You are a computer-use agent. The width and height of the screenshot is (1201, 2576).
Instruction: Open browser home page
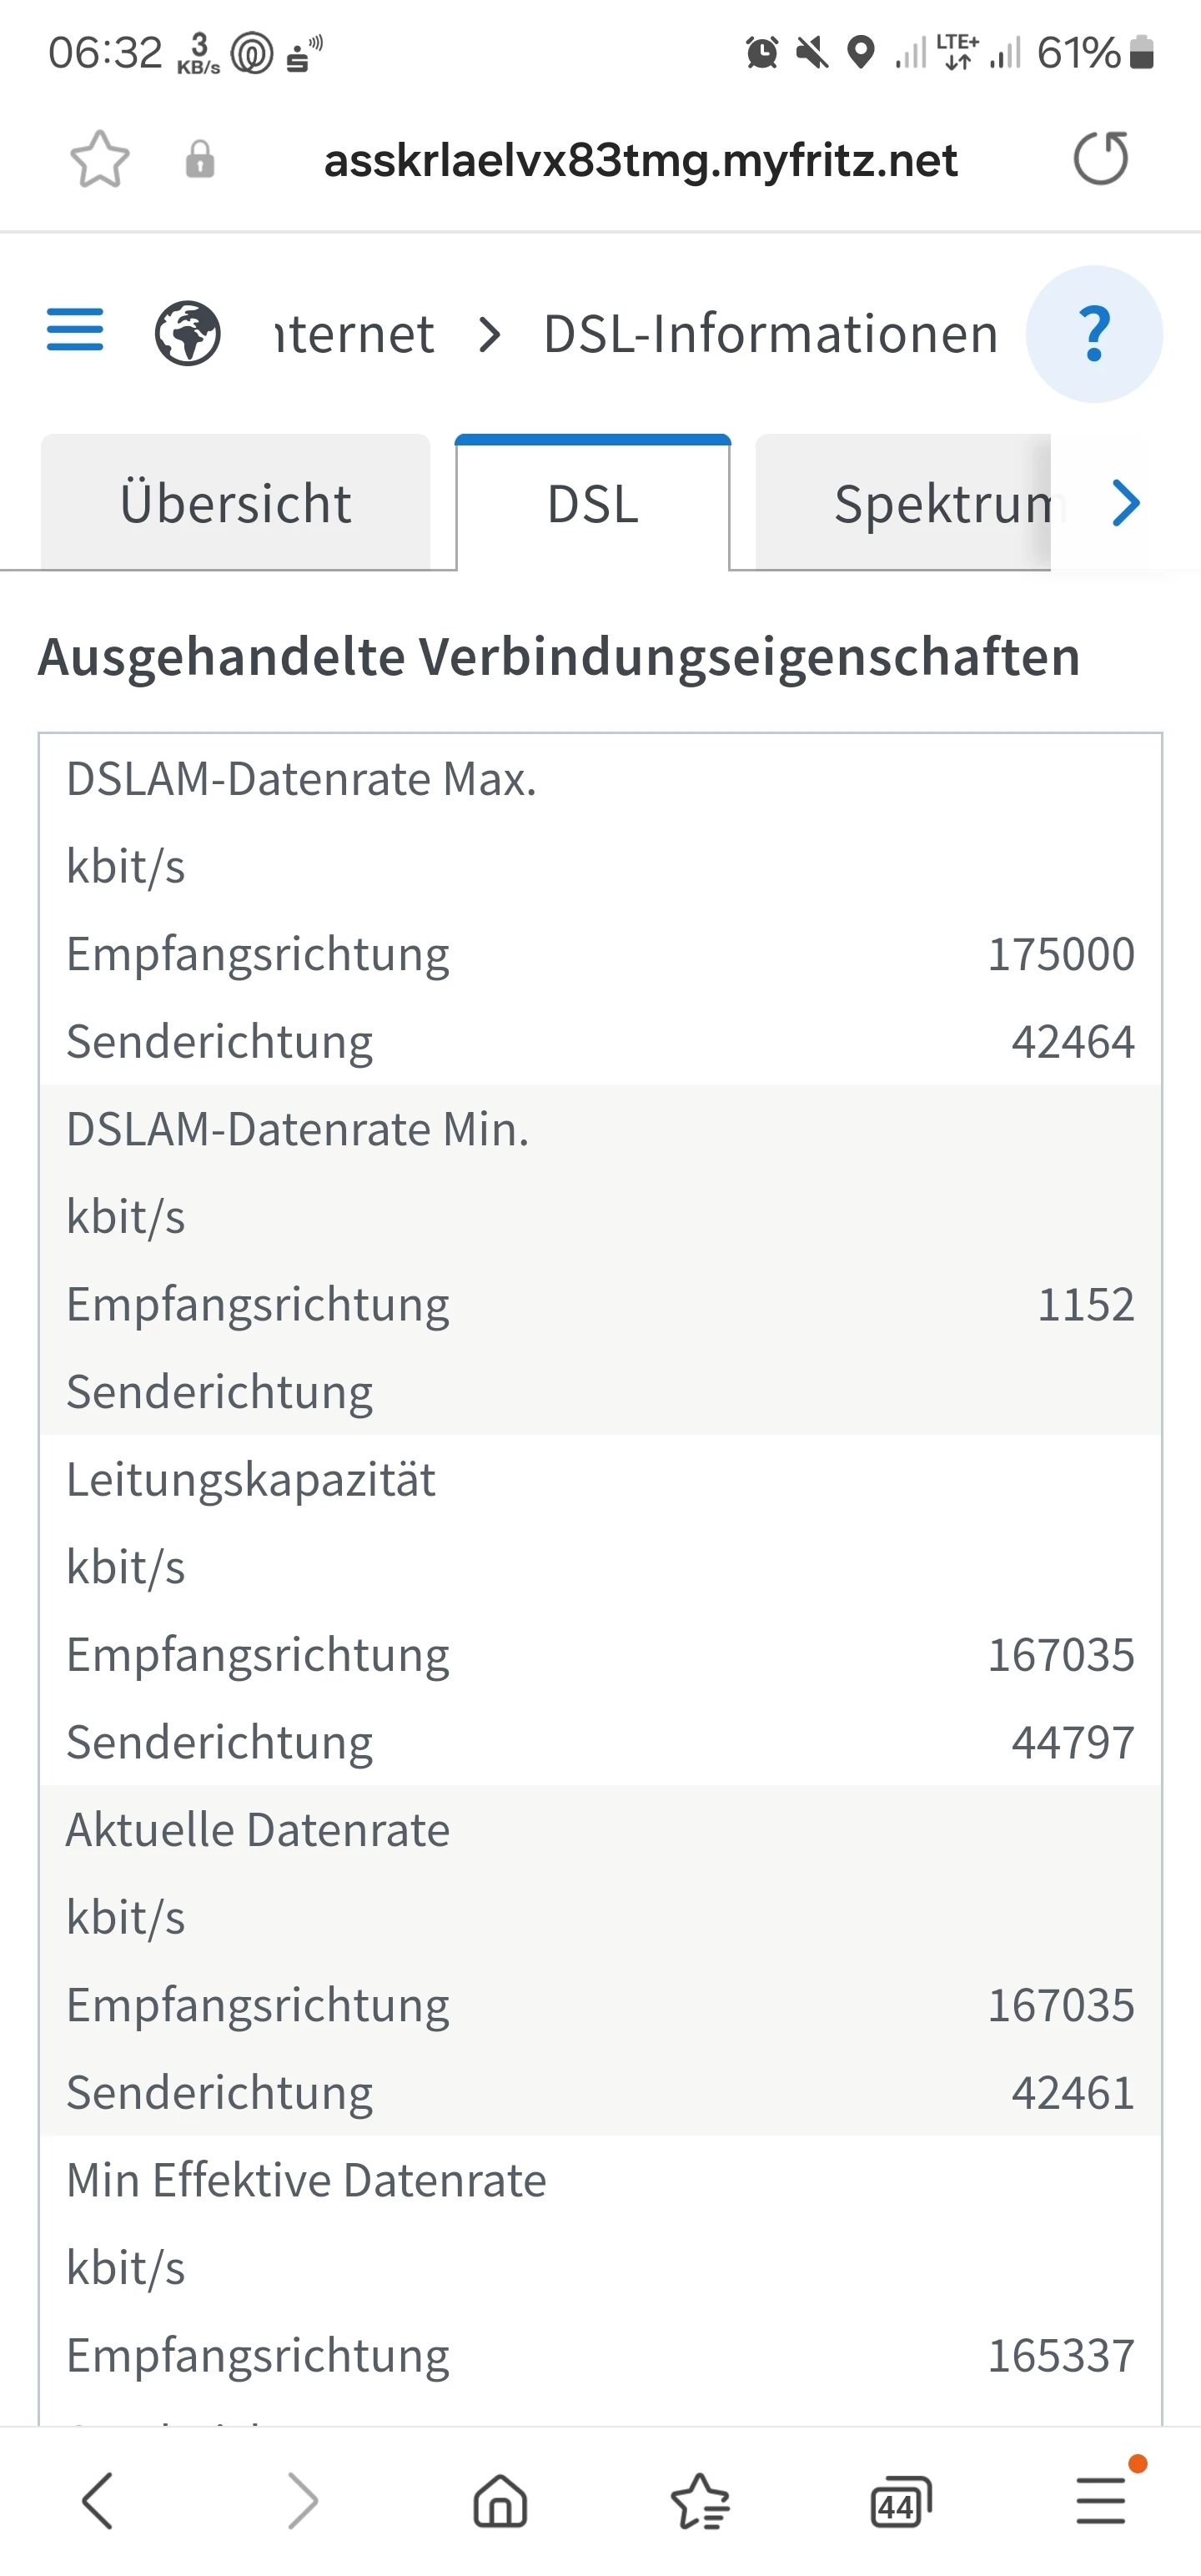500,2502
